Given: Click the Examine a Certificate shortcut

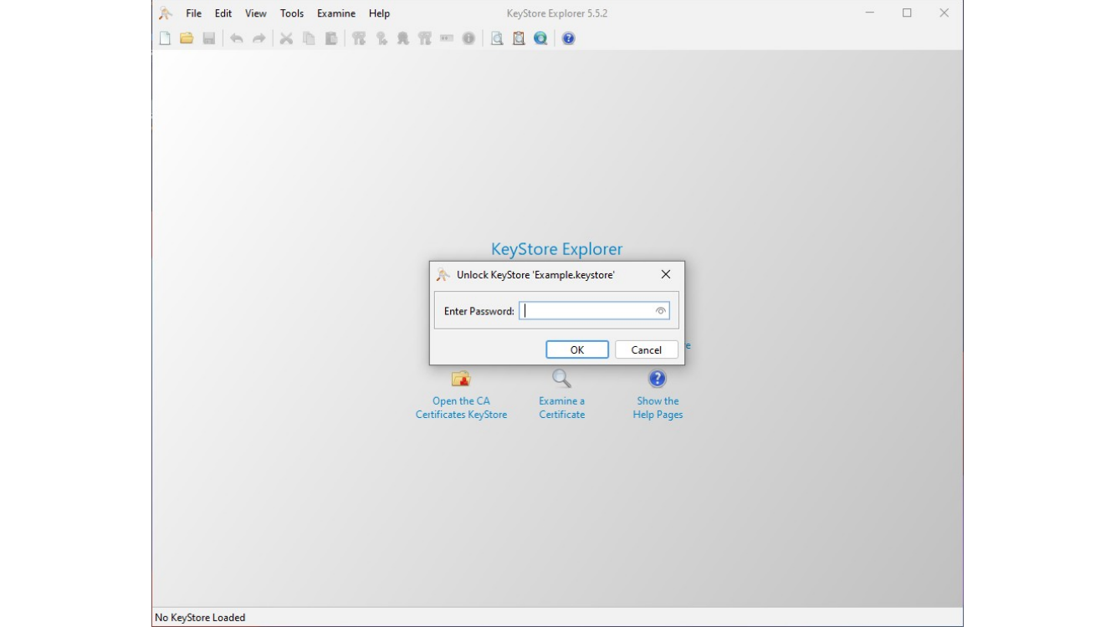Looking at the screenshot, I should [x=561, y=396].
